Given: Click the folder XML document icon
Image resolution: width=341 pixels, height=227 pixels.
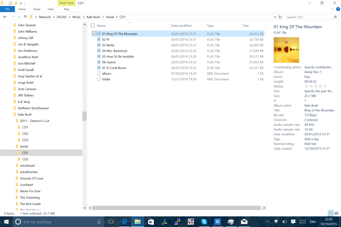Looking at the screenshot, I should click(99, 79).
